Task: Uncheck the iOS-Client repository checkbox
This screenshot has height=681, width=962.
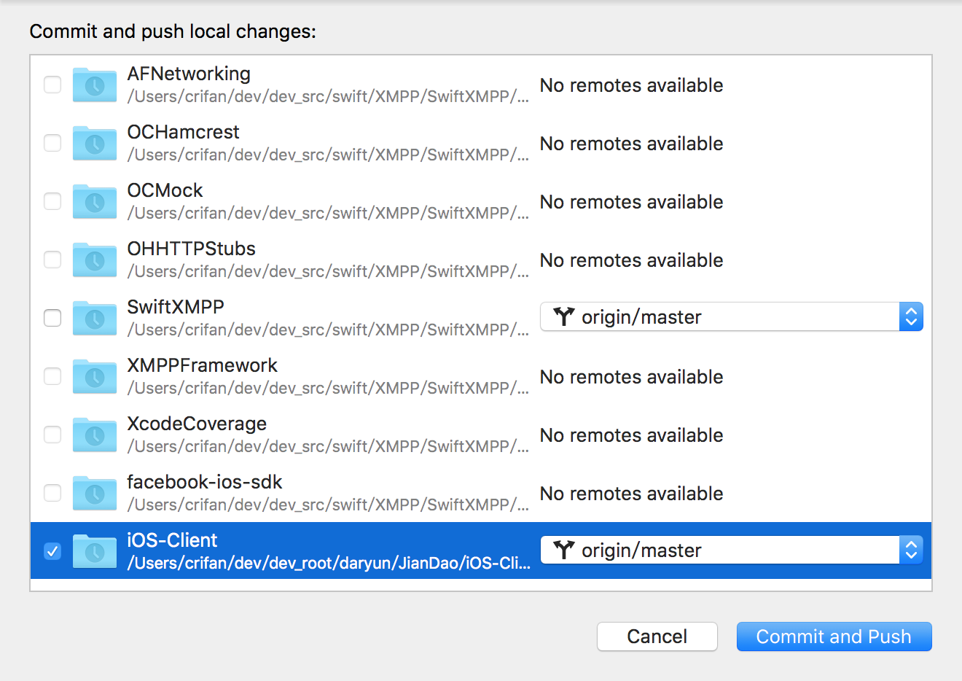Action: tap(52, 551)
